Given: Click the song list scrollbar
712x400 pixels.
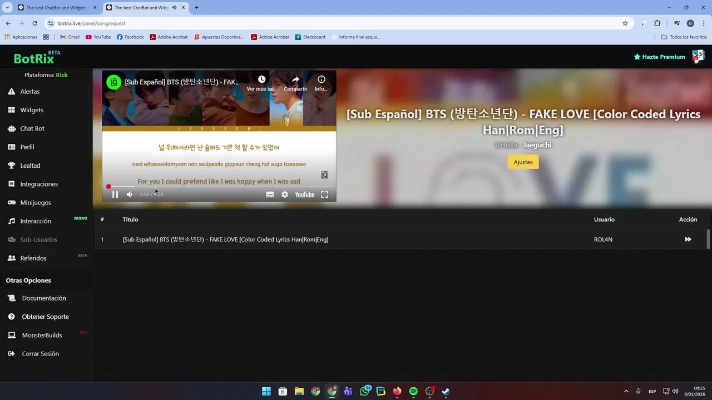Looking at the screenshot, I should tap(708, 239).
